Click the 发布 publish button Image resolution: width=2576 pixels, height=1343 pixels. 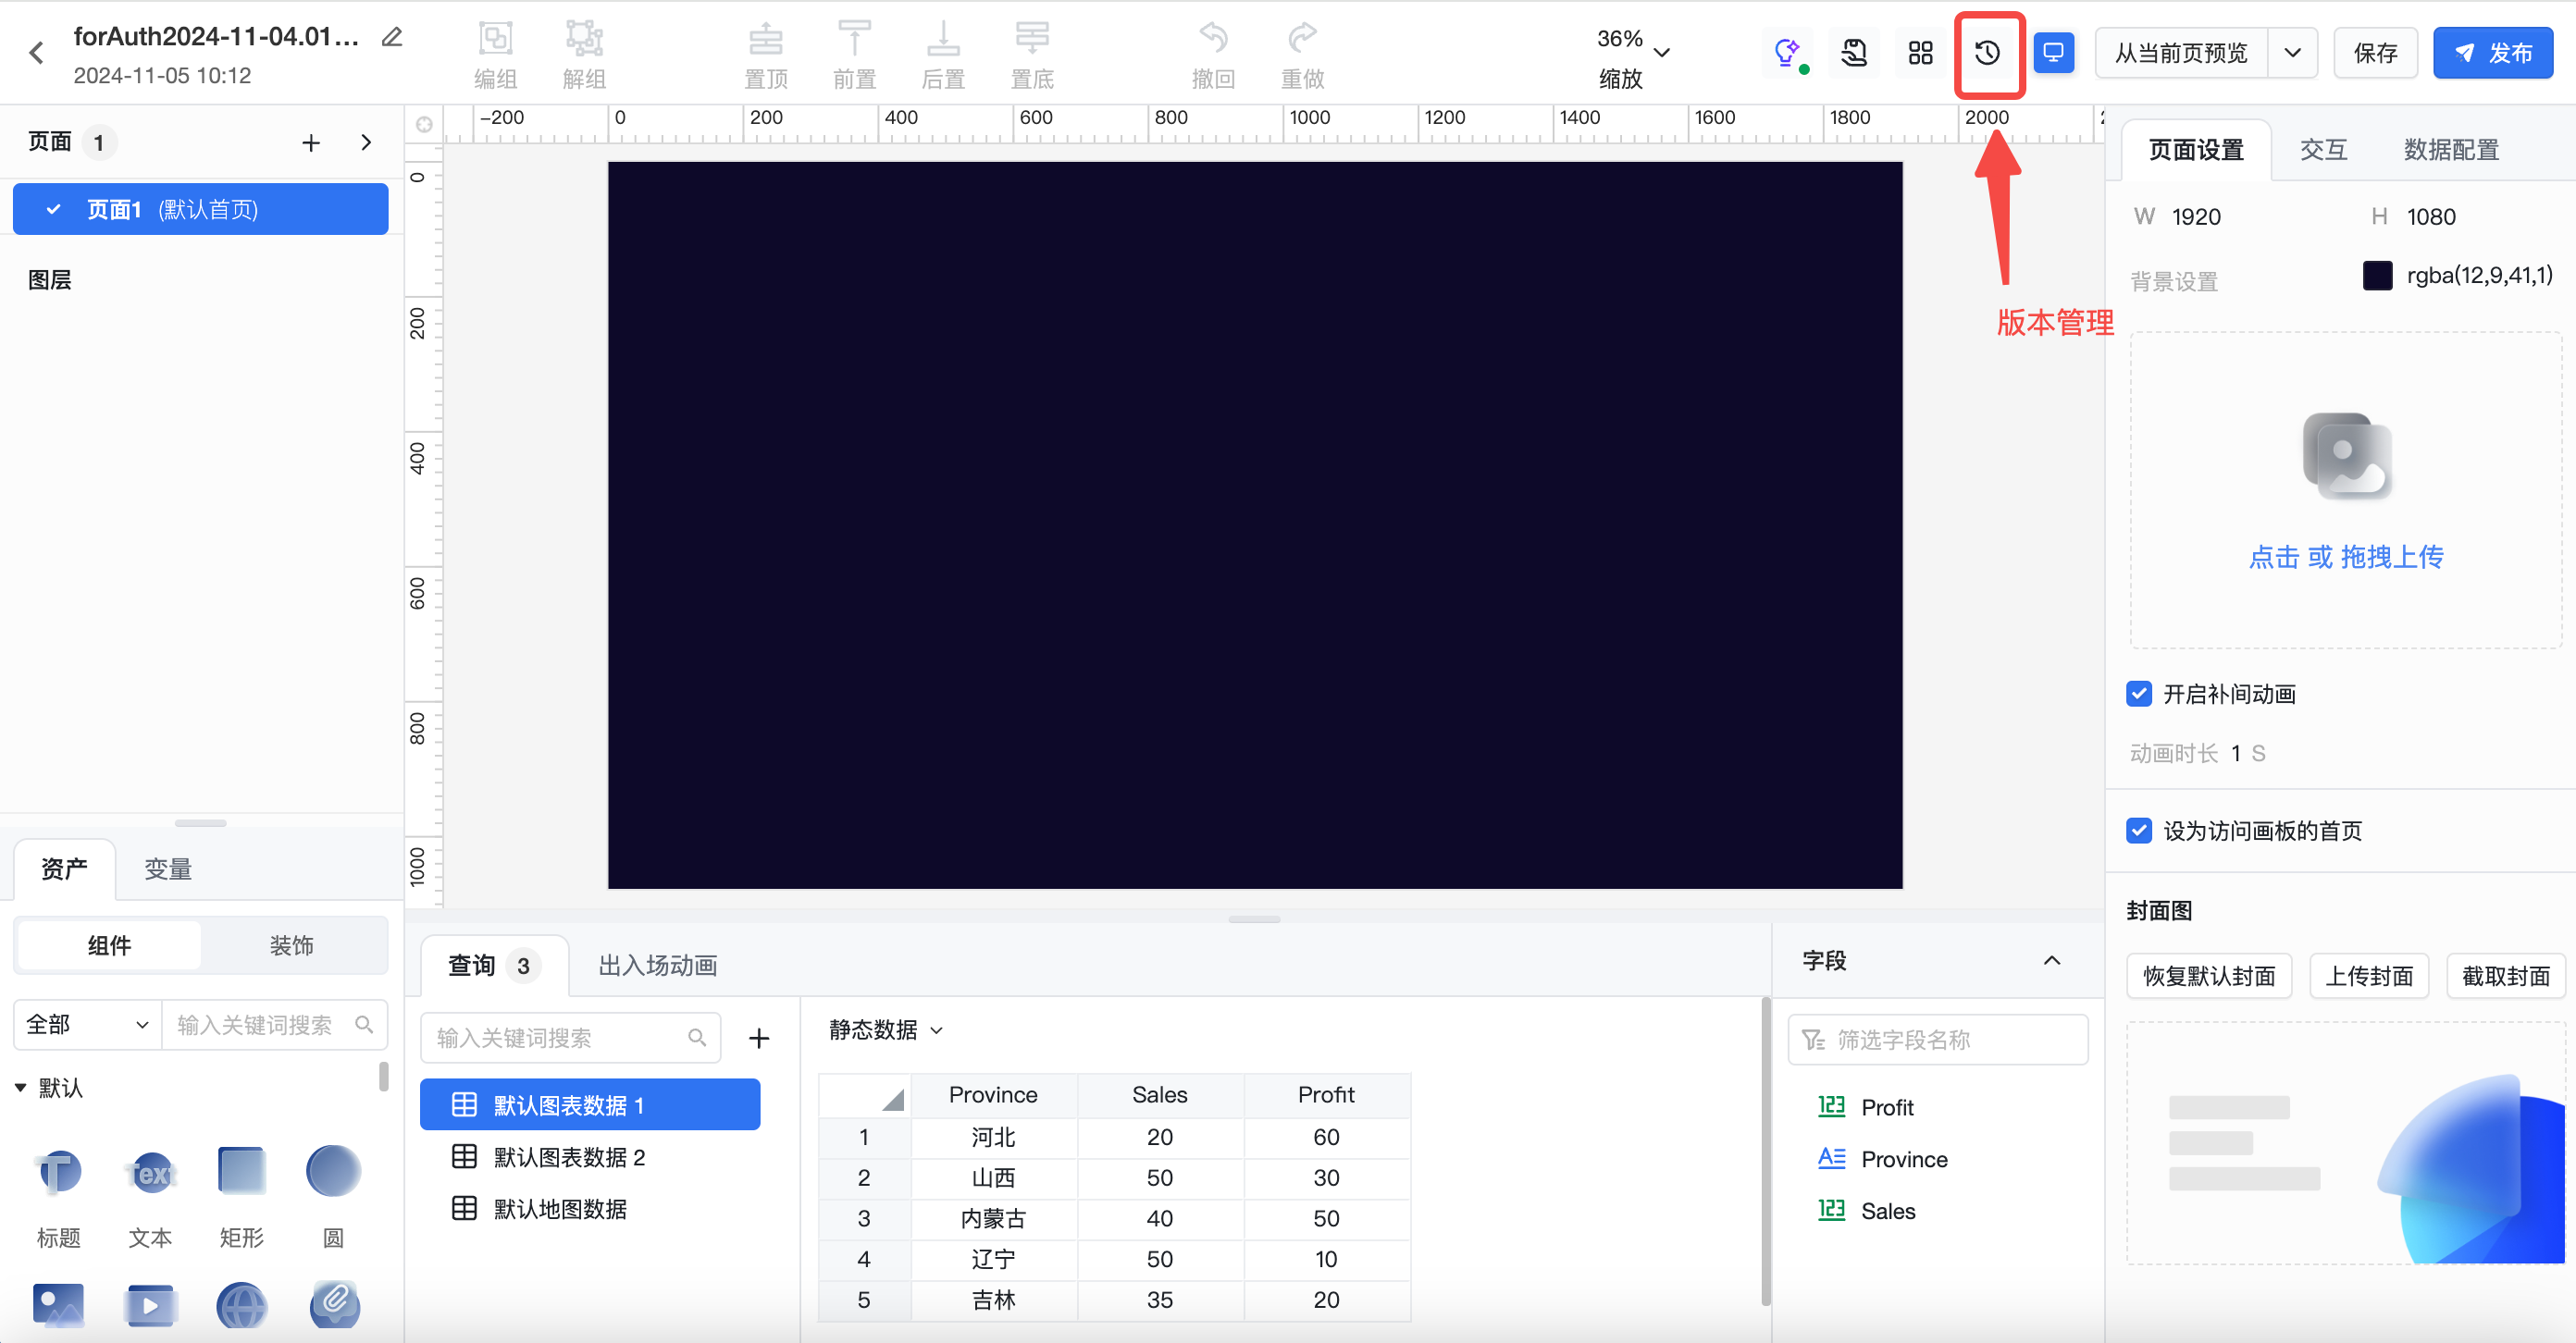click(x=2493, y=53)
